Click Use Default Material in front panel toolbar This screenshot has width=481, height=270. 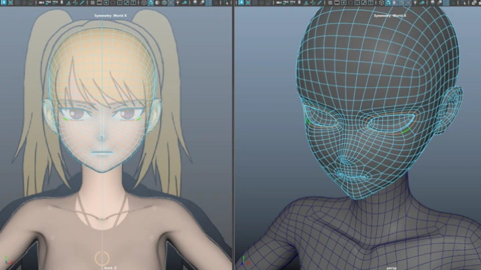click(157, 3)
